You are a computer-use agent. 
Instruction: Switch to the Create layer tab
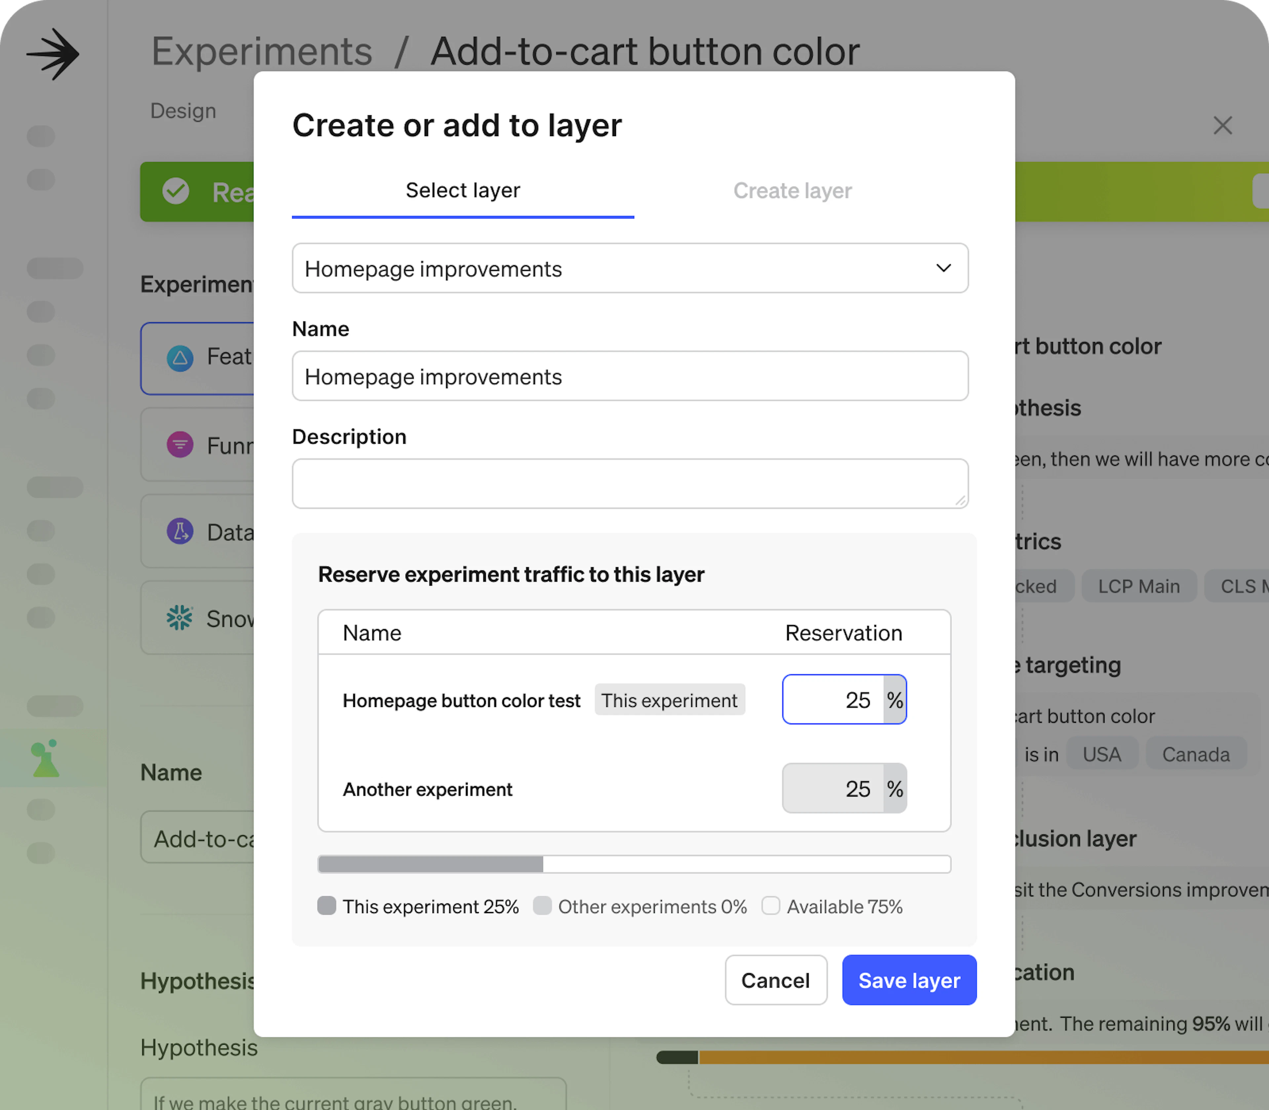coord(792,191)
